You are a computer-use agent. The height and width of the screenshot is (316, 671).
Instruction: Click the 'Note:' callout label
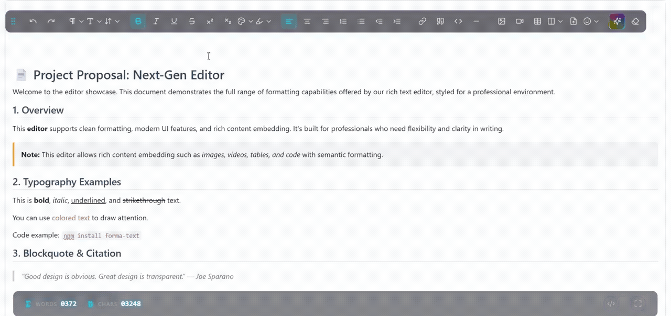point(30,155)
